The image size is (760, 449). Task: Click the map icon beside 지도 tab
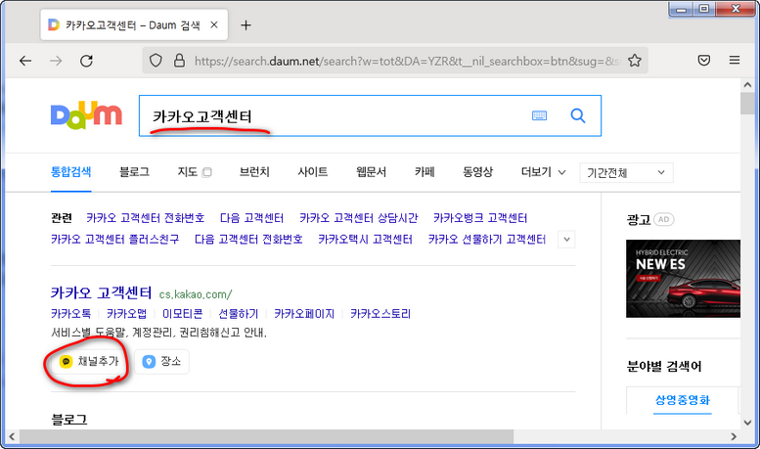pos(207,172)
